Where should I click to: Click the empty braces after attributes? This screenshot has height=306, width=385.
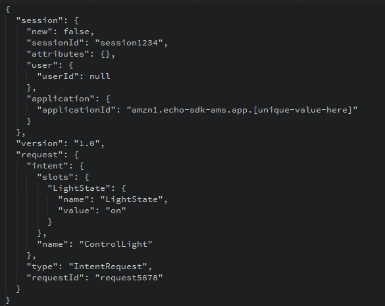[x=105, y=54]
